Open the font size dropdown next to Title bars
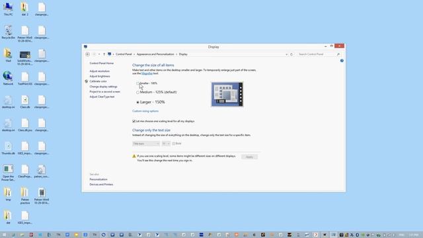Image resolution: width=423 pixels, height=238 pixels. pyautogui.click(x=166, y=143)
